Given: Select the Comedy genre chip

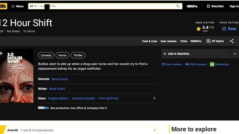Looking at the screenshot, I should coord(46,55).
